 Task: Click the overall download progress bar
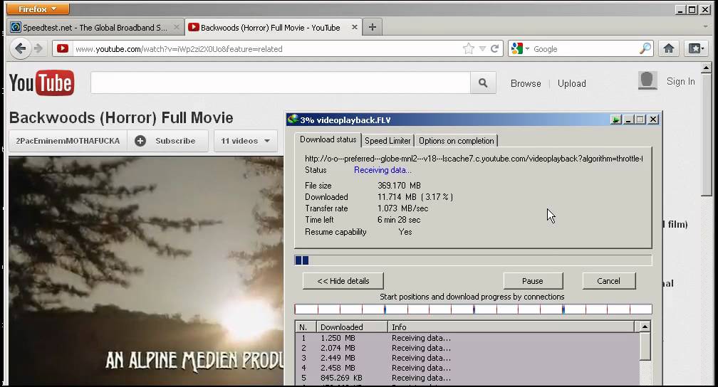pyautogui.click(x=473, y=260)
